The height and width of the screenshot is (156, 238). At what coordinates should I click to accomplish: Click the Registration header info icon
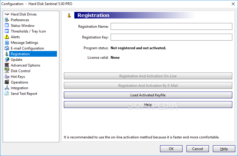tap(69, 15)
